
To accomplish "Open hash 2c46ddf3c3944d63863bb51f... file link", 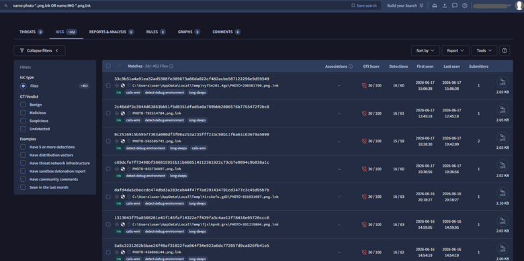I will pyautogui.click(x=192, y=107).
